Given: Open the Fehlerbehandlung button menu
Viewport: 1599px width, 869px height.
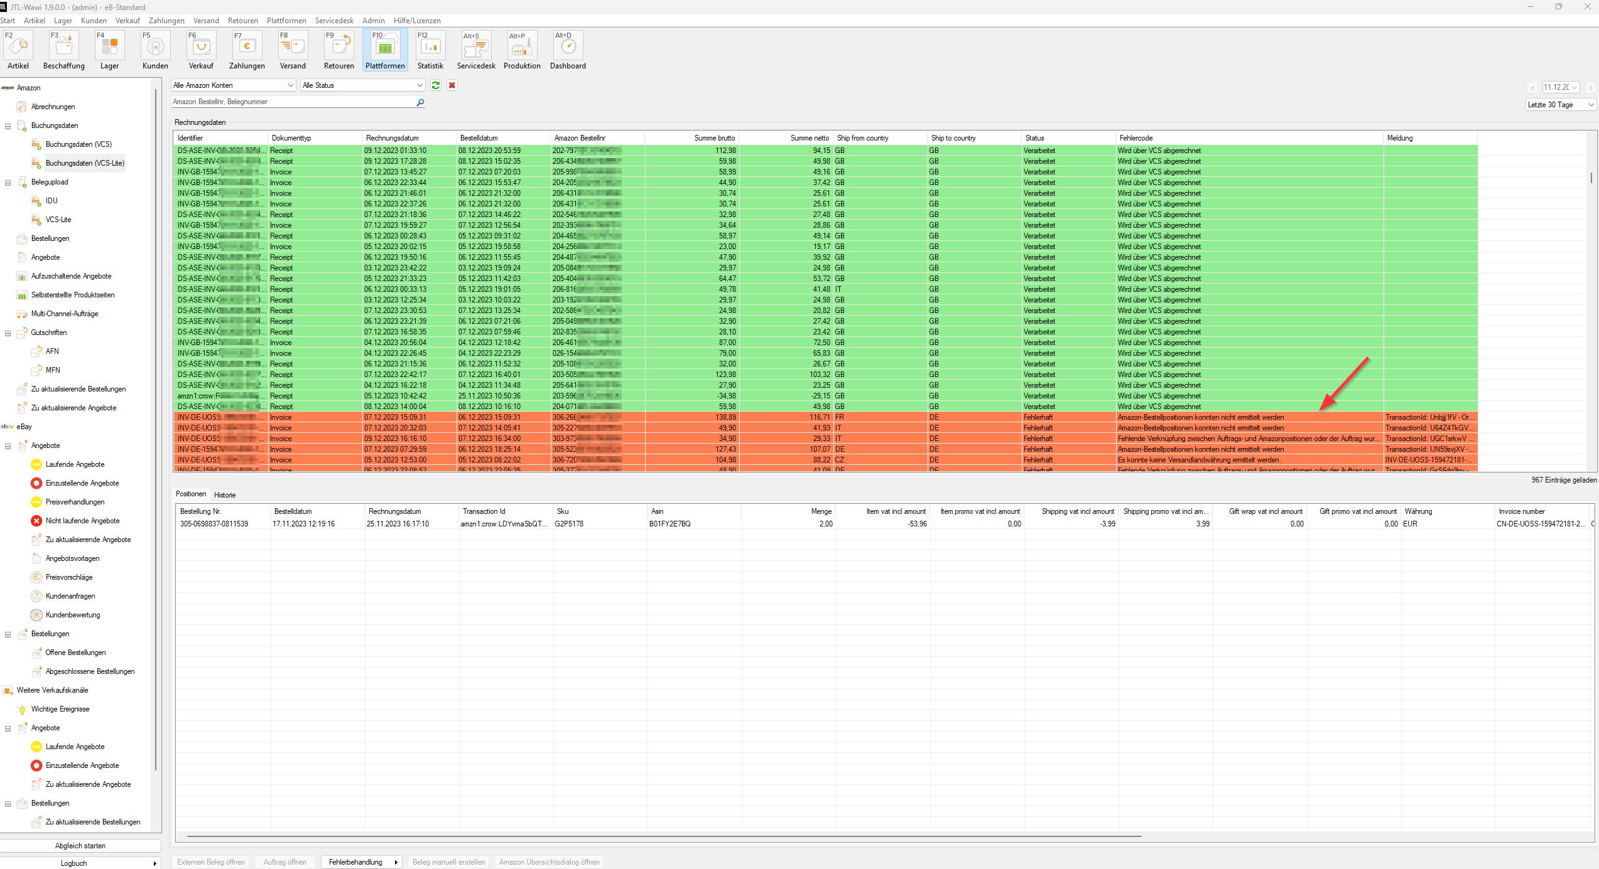Looking at the screenshot, I should (361, 862).
